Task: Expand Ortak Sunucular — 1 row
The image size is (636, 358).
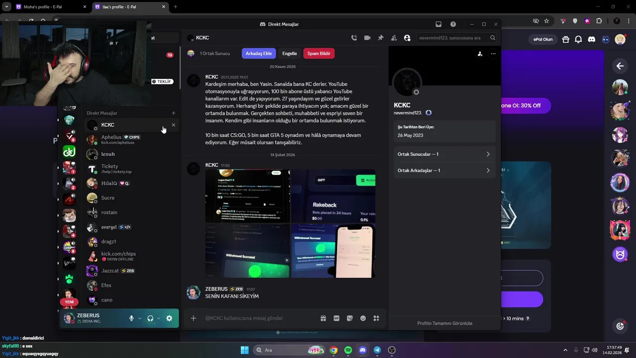Action: 445,154
